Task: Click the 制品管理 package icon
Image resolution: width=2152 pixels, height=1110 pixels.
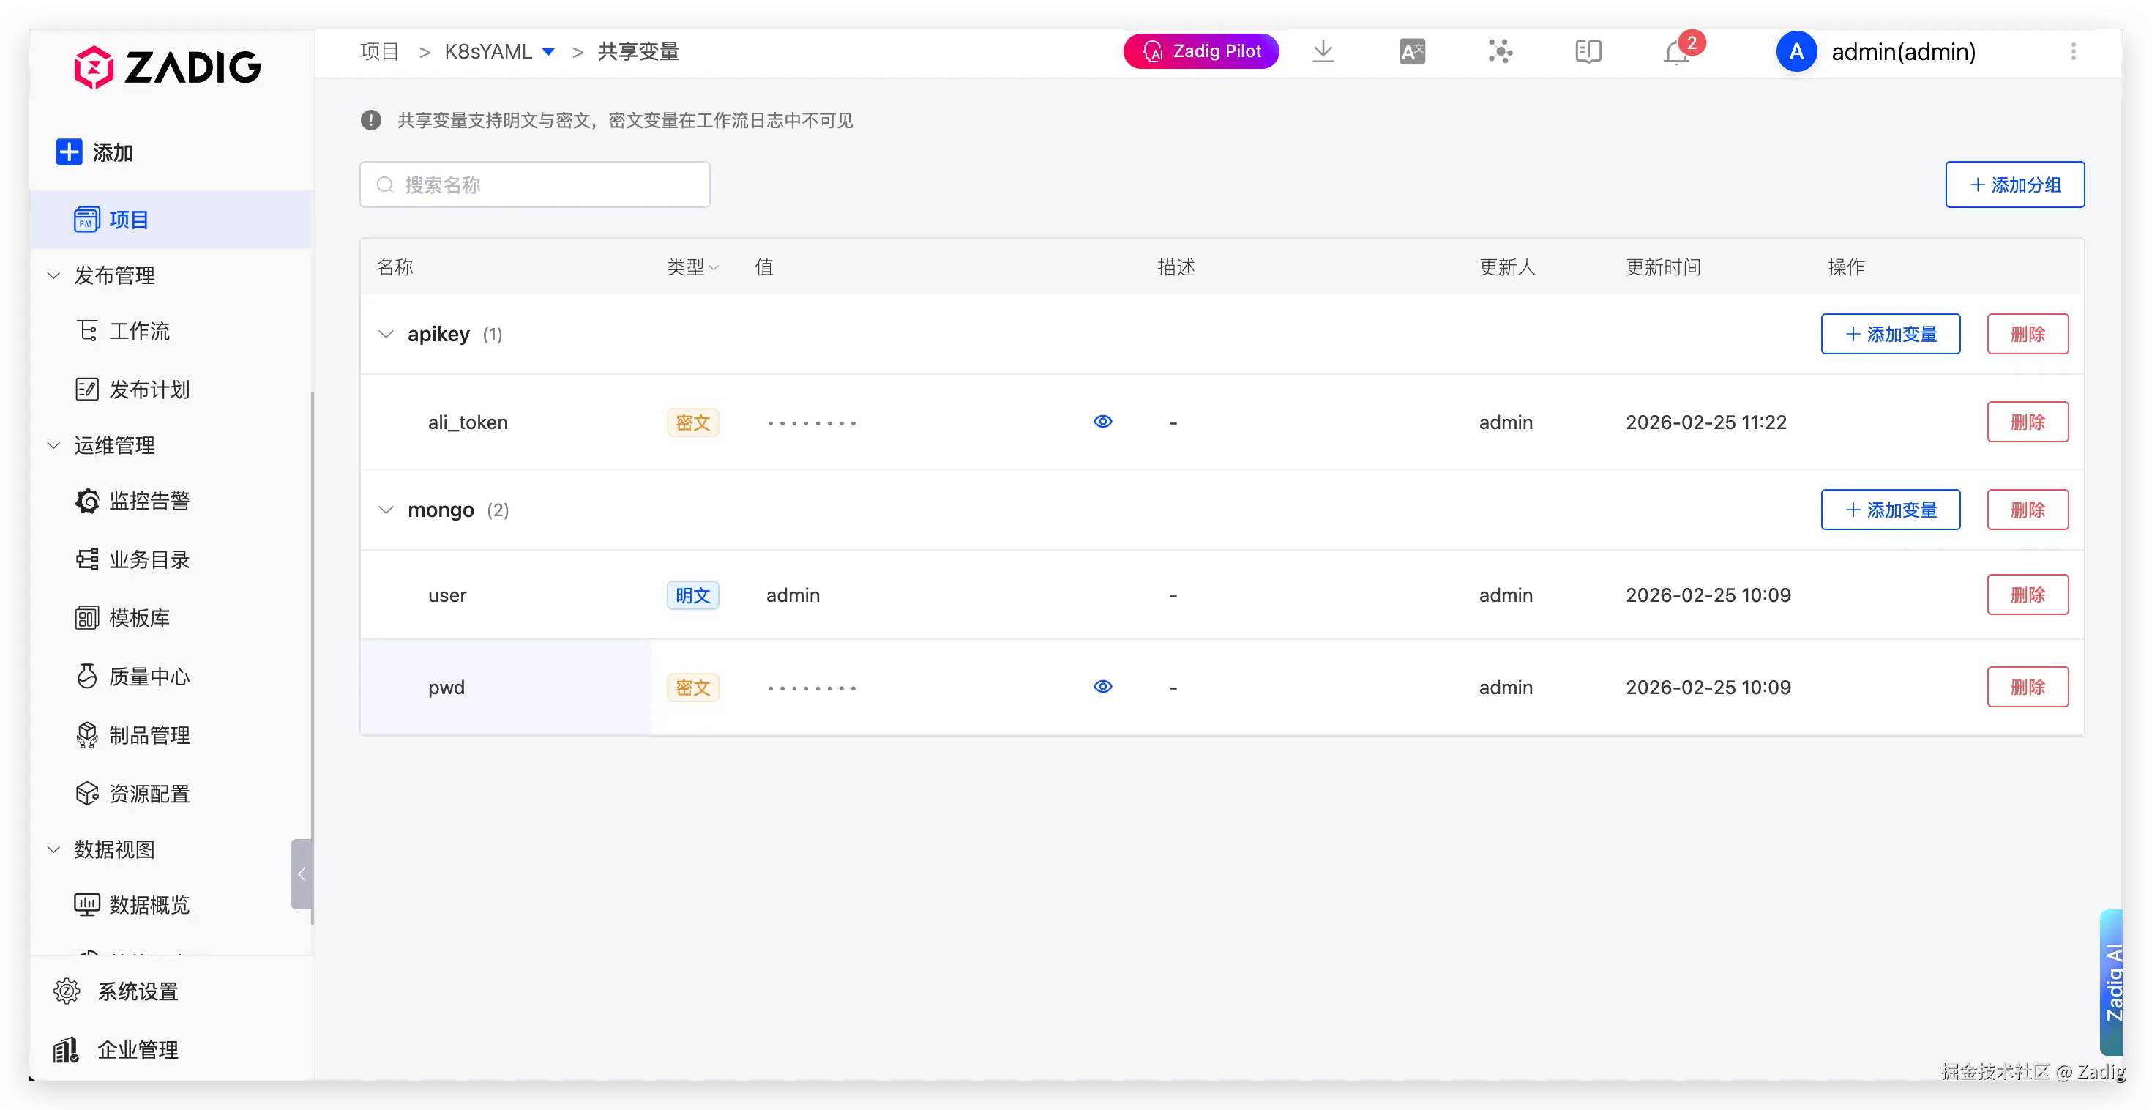Action: pos(87,734)
